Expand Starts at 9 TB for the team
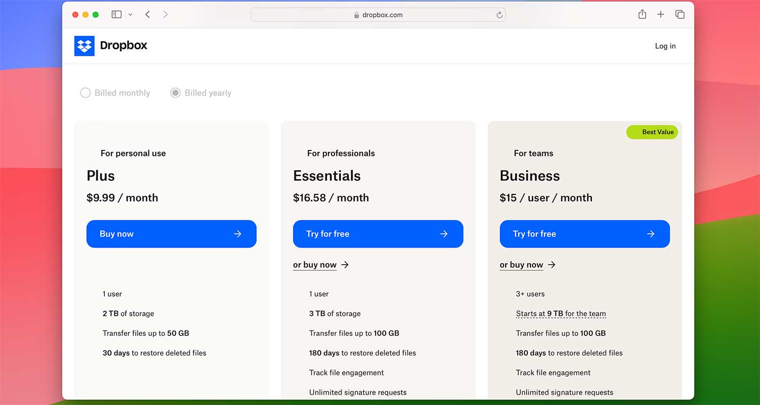Viewport: 760px width, 405px height. pos(561,313)
